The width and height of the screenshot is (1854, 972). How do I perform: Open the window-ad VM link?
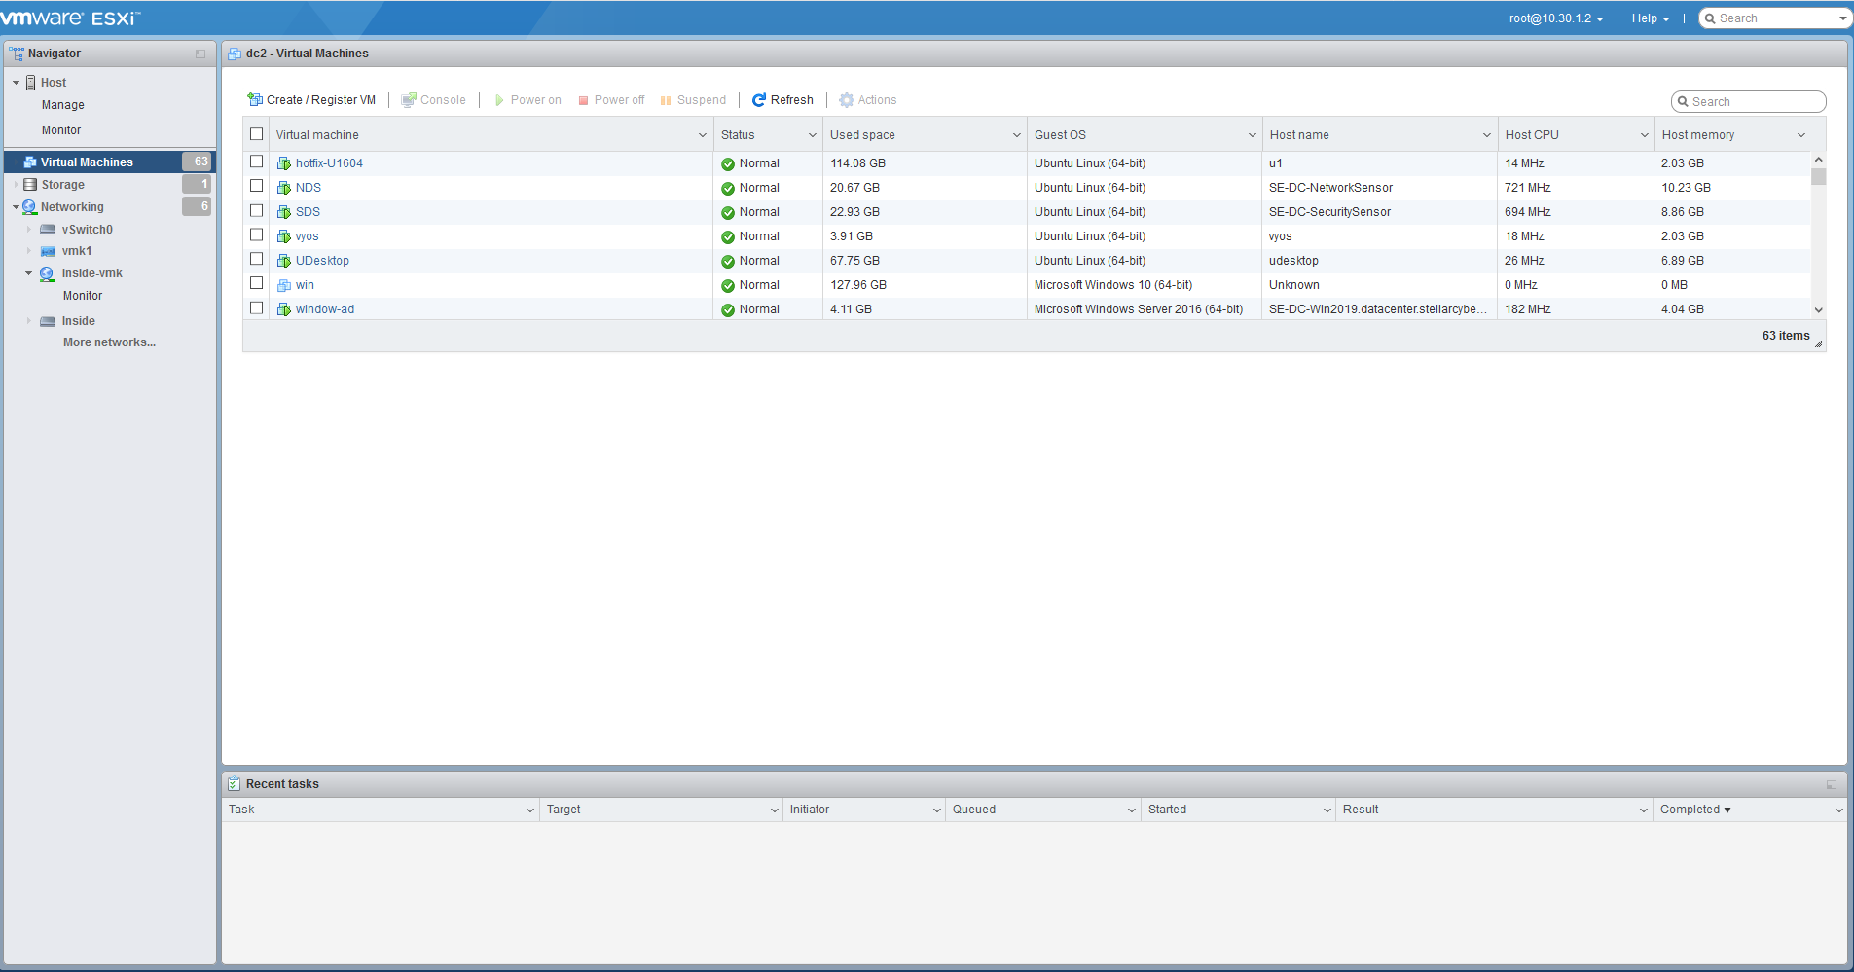(325, 309)
